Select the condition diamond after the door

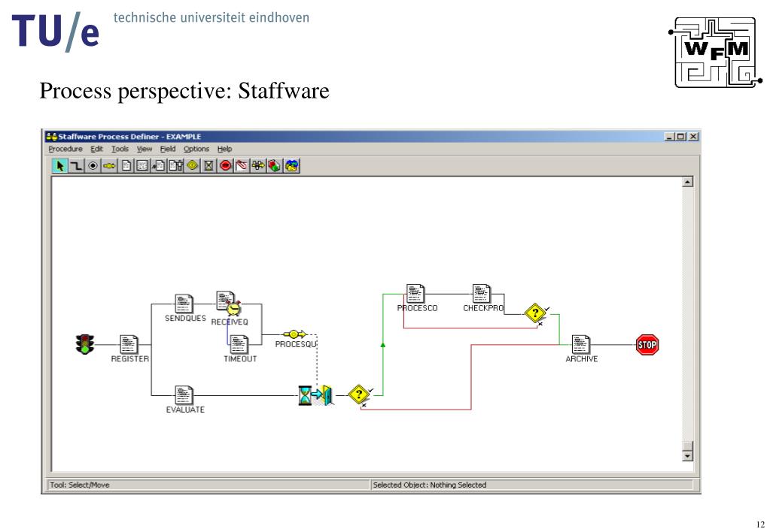click(359, 394)
